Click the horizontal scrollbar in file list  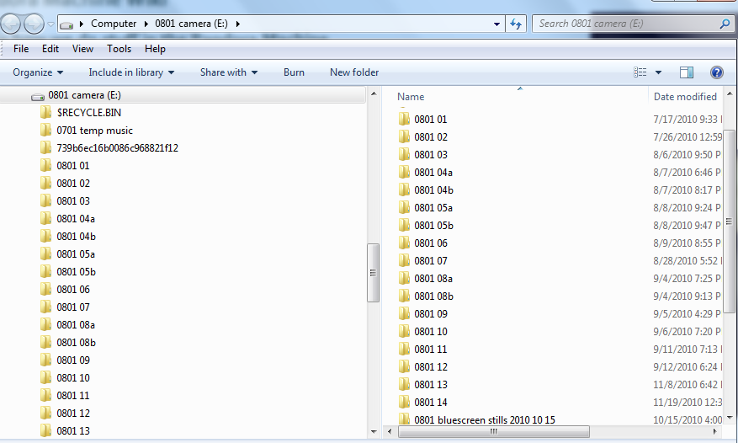493,431
